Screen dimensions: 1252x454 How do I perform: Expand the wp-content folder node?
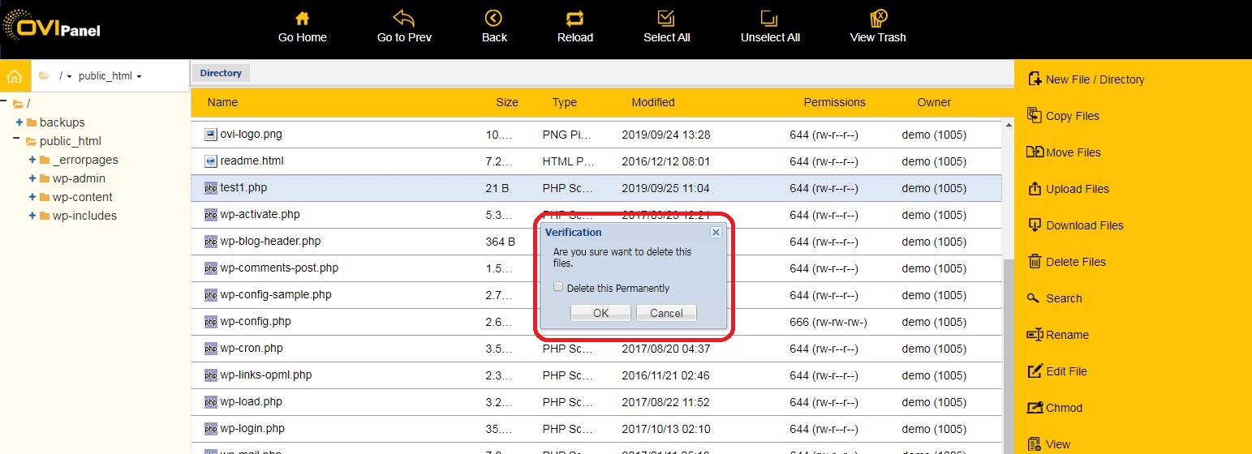pos(32,197)
